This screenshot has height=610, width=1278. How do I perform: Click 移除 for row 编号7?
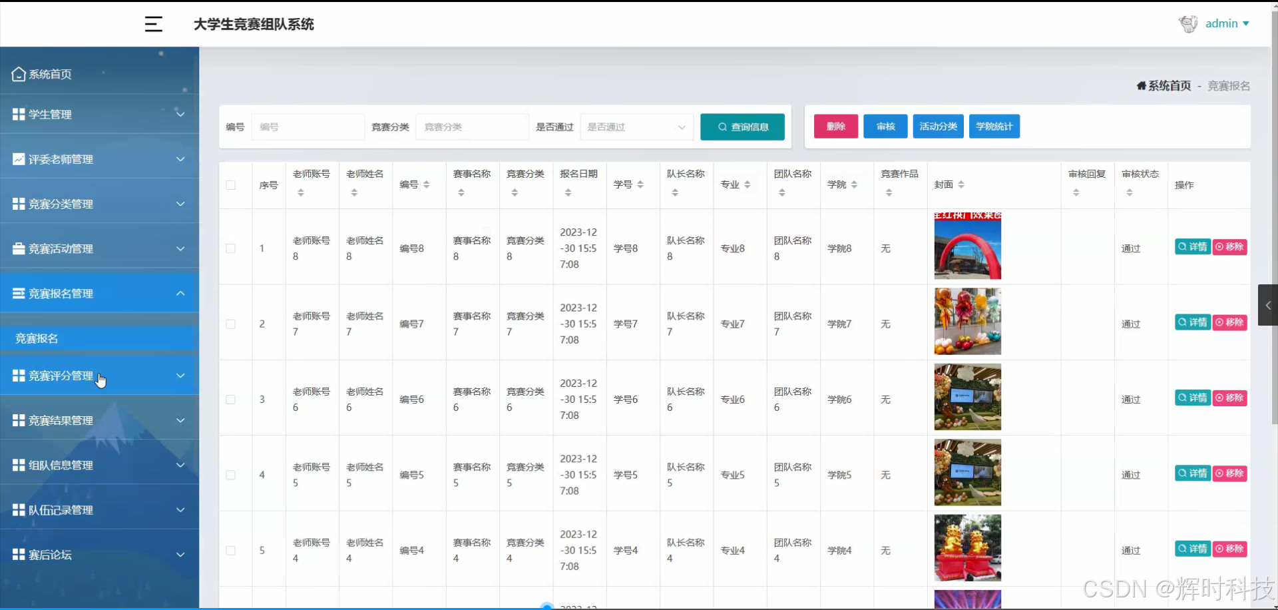coord(1229,322)
